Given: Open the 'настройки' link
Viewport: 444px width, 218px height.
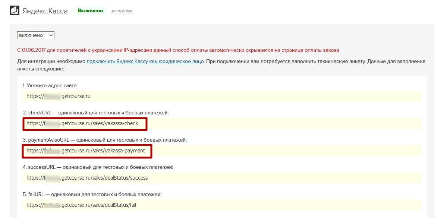Looking at the screenshot, I should tap(122, 11).
